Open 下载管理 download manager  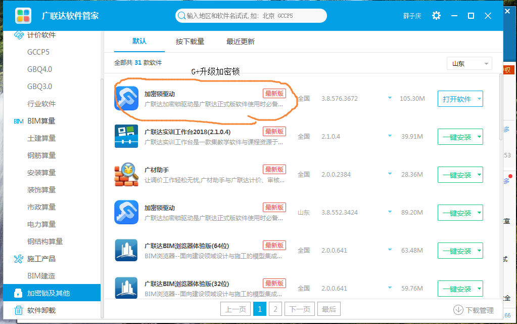(474, 310)
